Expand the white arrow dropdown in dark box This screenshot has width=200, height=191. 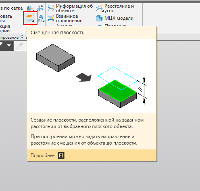click(x=9, y=45)
